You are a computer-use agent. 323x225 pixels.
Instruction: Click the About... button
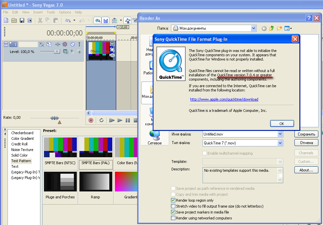coord(306,170)
